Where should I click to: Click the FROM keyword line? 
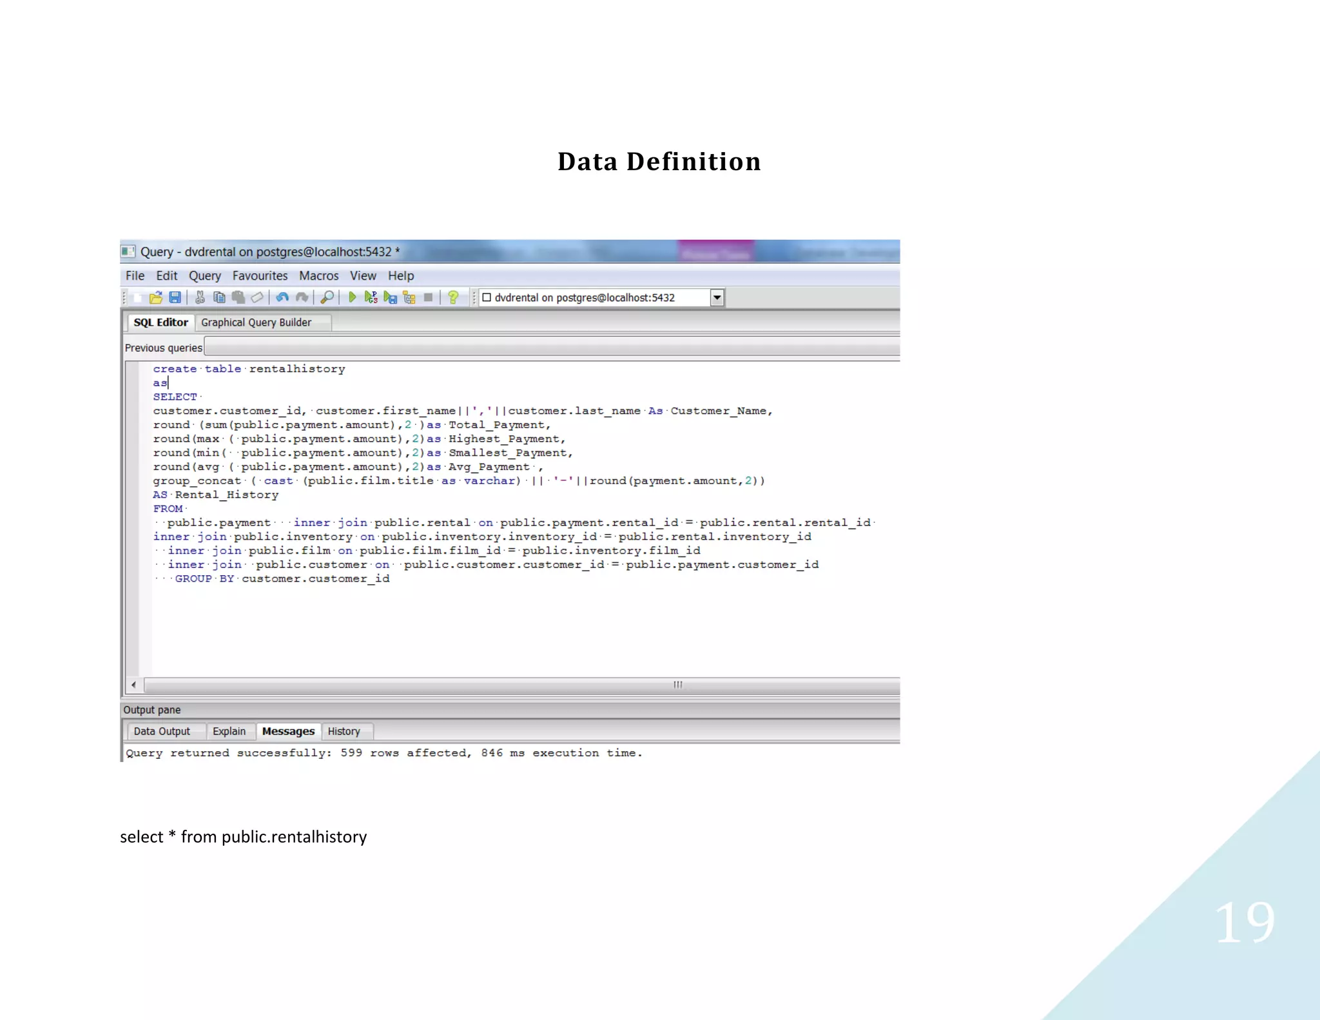[168, 509]
